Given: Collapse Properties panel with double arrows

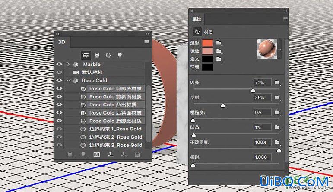Looking at the screenshot, I should pos(286,11).
